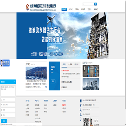Click the About Us details link after paragraph
The image size is (126, 126).
point(46,87)
